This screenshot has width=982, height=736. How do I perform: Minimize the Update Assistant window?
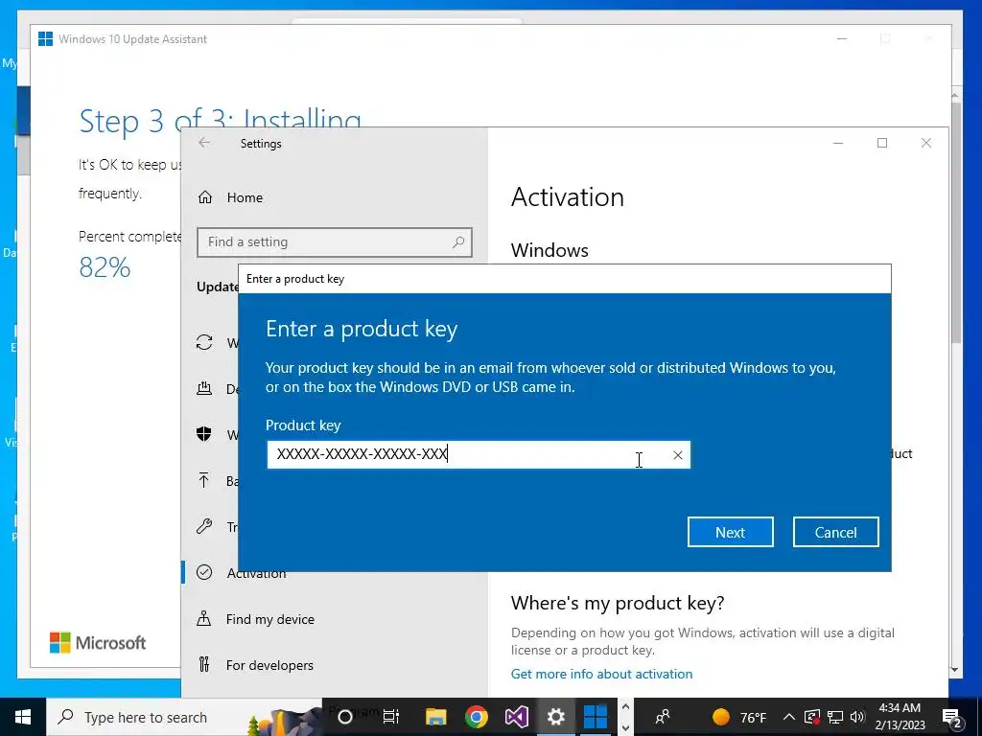(842, 38)
